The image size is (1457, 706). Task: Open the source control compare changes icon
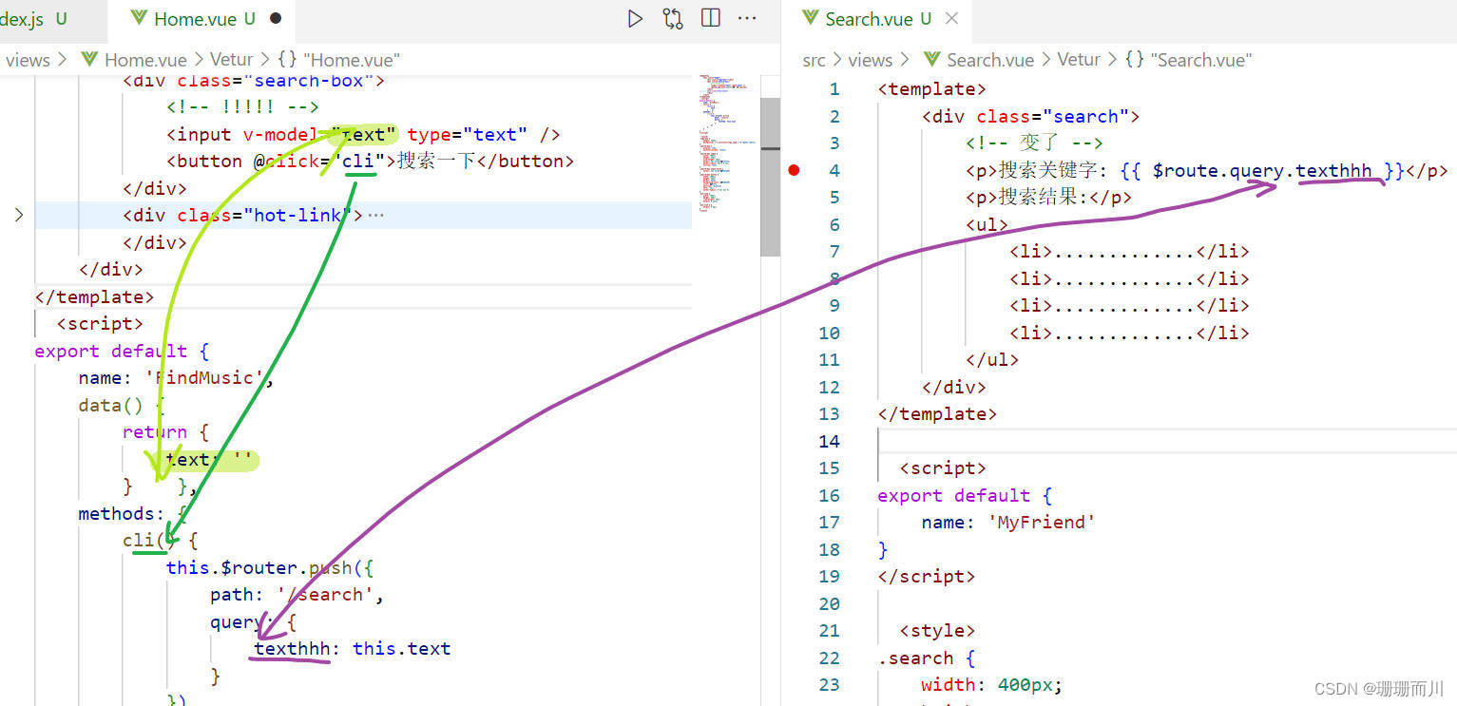pos(673,18)
